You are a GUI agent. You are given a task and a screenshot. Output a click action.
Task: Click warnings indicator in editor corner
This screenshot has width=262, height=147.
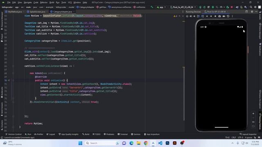(175, 16)
